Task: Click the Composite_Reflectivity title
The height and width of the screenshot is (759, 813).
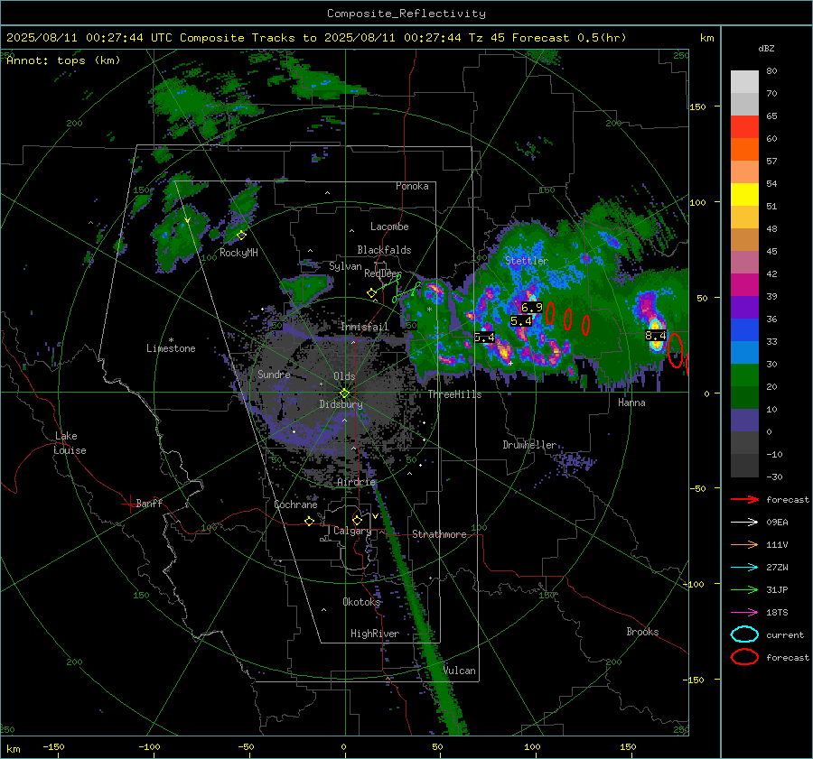Action: pos(406,14)
